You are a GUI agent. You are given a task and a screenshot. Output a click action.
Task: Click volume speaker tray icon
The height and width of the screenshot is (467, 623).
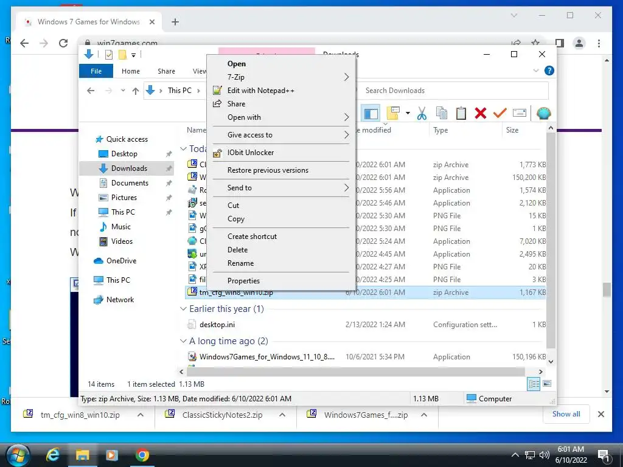click(x=545, y=455)
